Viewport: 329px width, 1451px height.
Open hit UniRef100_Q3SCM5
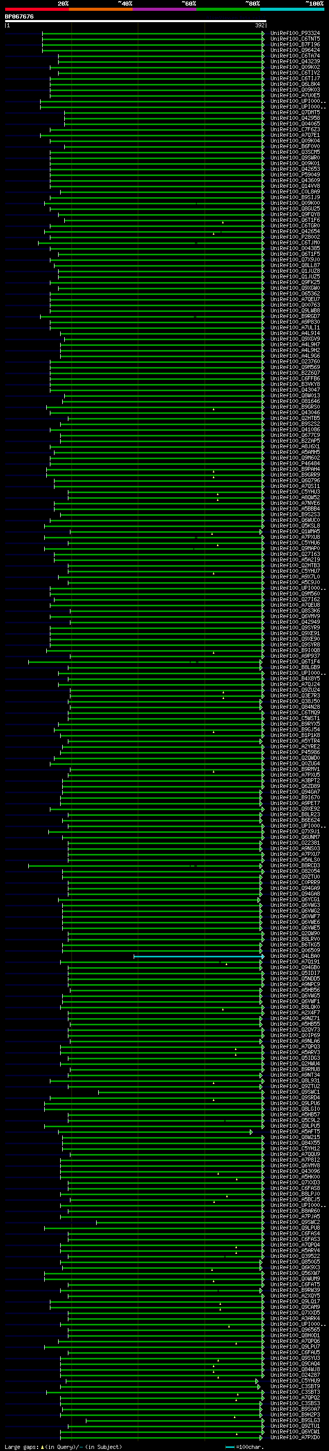click(295, 152)
